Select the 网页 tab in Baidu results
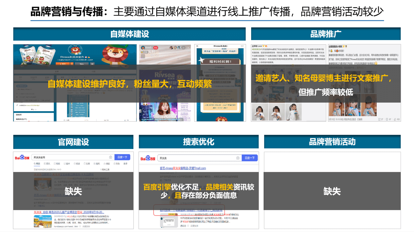The width and height of the screenshot is (414, 232). (37, 164)
